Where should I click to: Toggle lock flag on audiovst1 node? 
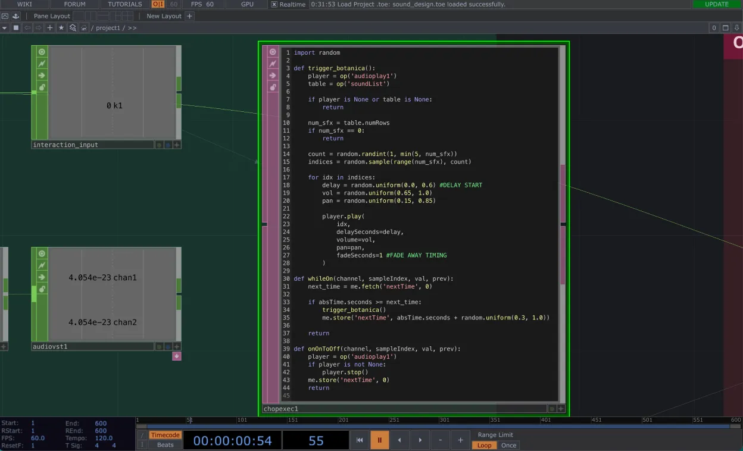pos(42,289)
